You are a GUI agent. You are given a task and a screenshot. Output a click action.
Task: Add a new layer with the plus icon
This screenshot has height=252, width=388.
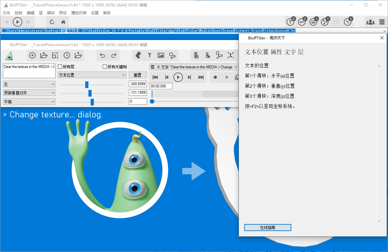point(32,55)
